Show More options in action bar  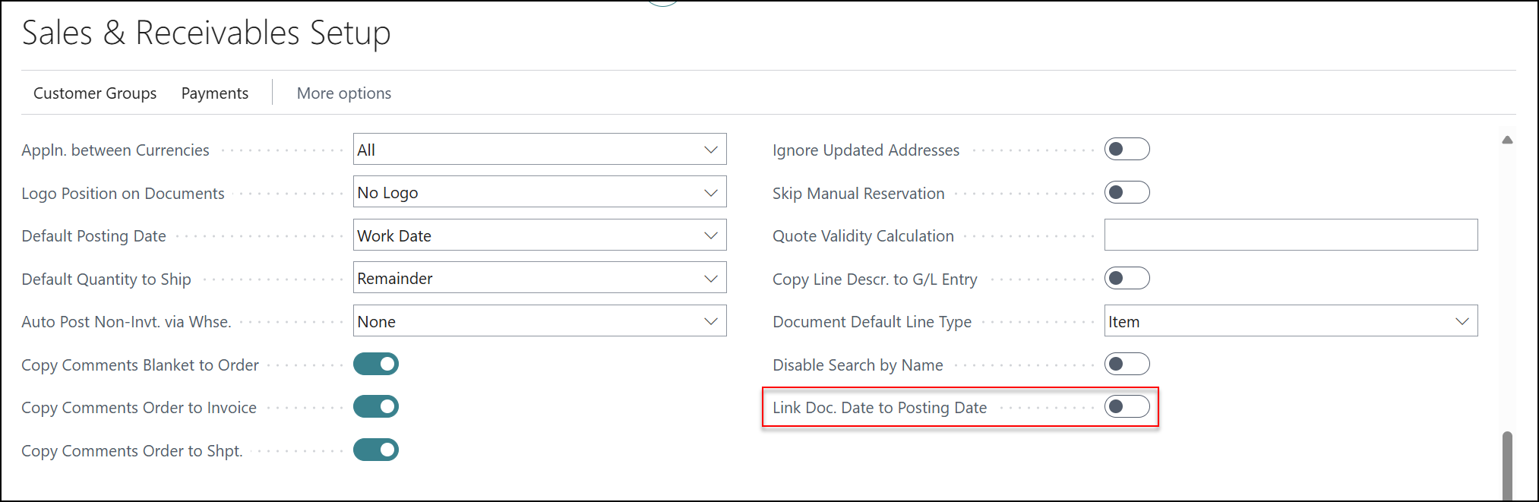click(x=344, y=93)
